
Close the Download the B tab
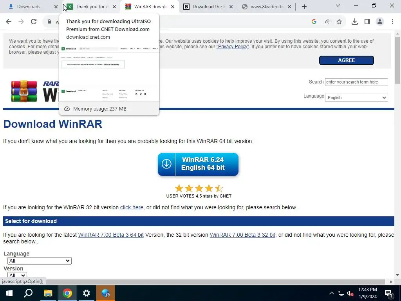coord(231,7)
